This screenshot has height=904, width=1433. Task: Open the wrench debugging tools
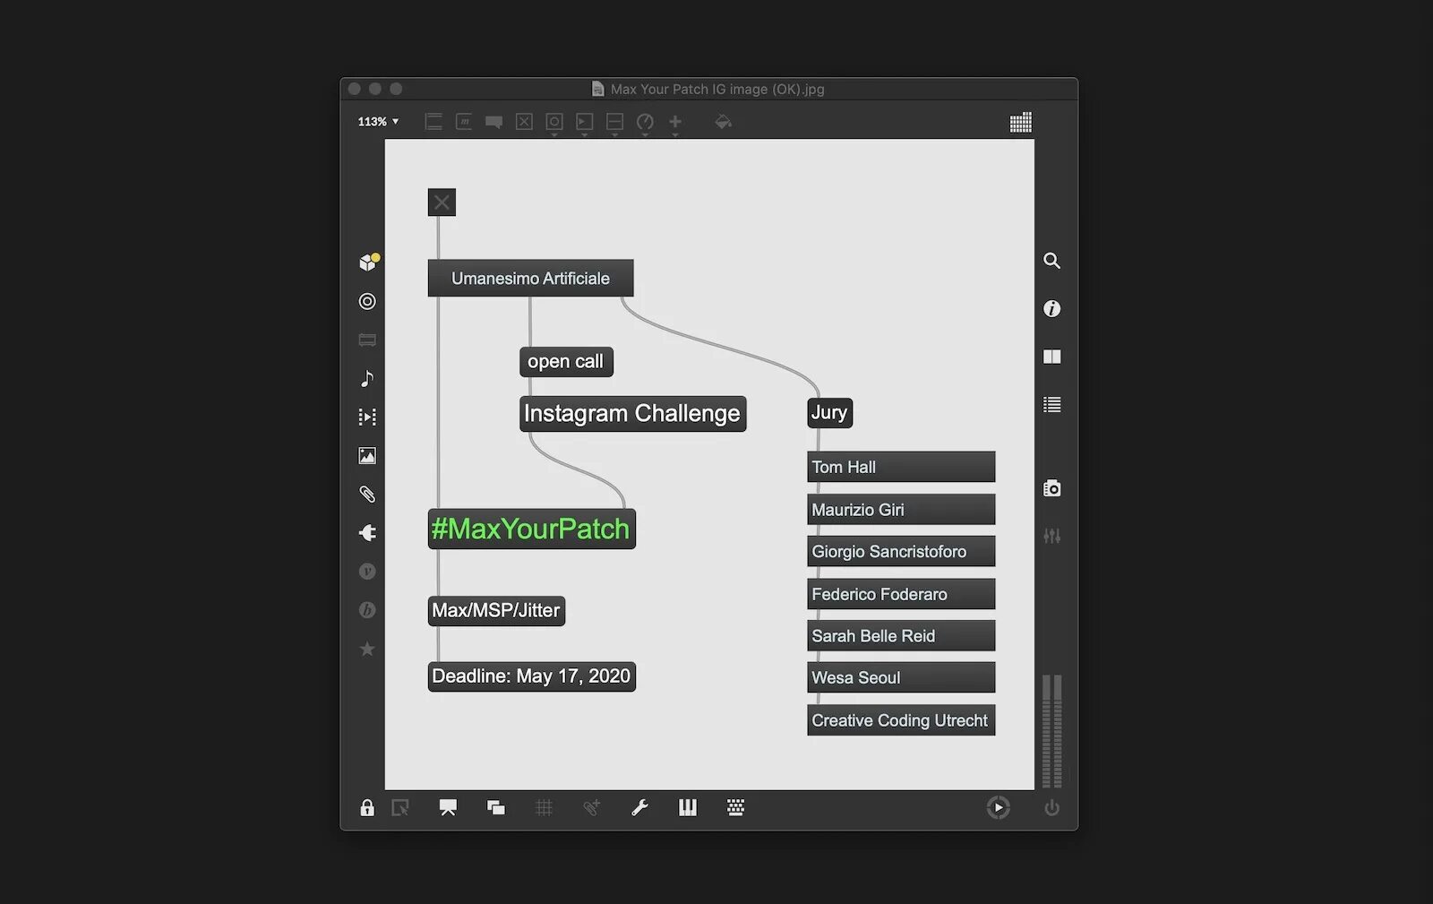click(639, 808)
